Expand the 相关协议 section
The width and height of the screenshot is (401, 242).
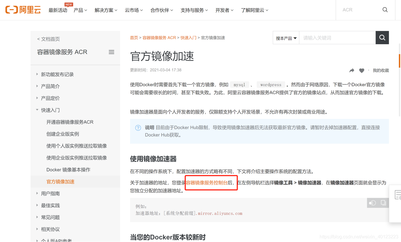[x=50, y=229]
